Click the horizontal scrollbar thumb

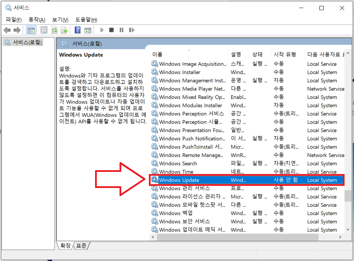238,237
